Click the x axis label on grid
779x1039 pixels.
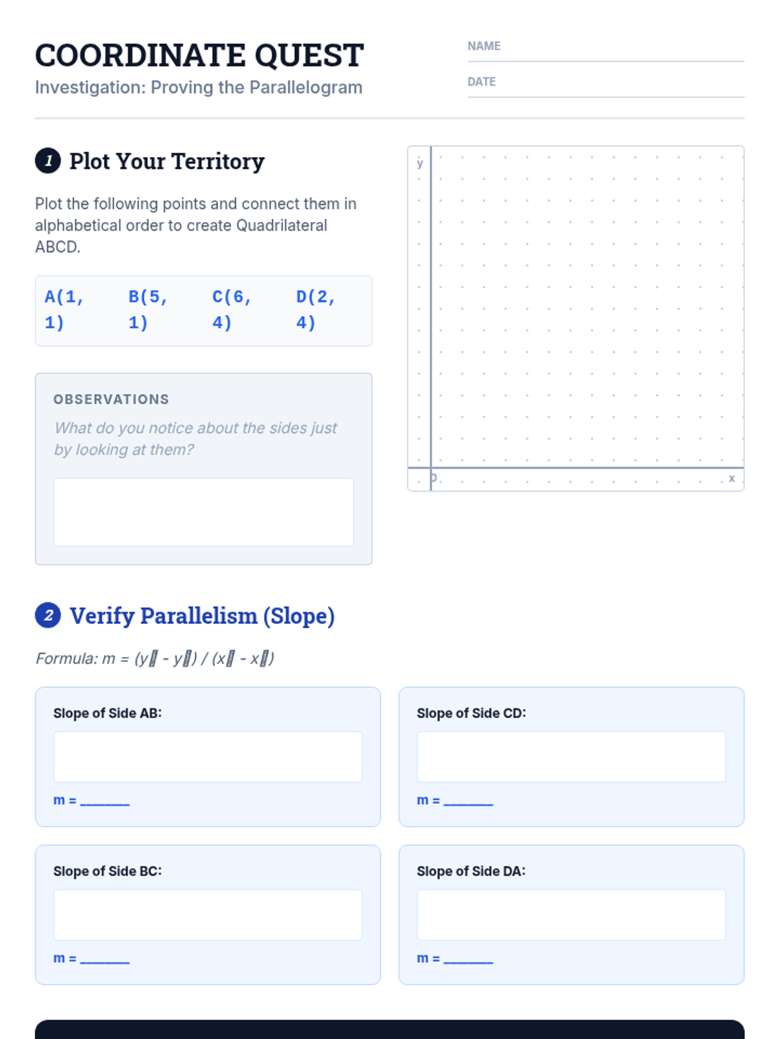(732, 478)
